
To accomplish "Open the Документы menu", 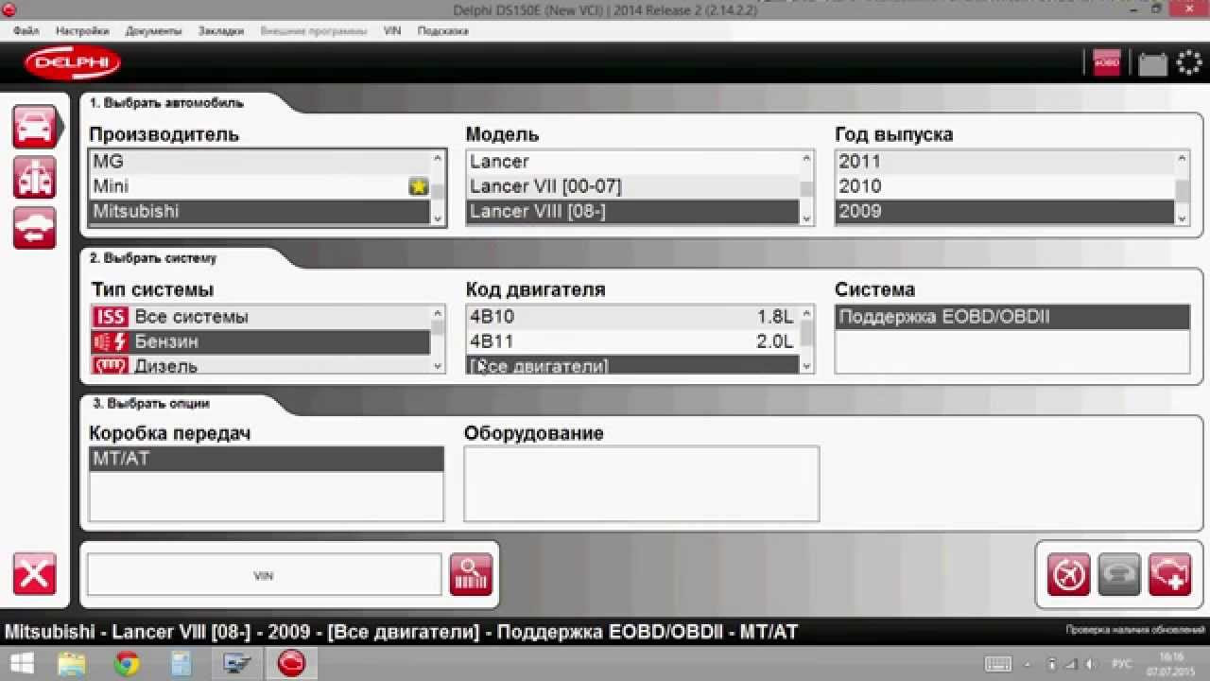I will pos(153,31).
